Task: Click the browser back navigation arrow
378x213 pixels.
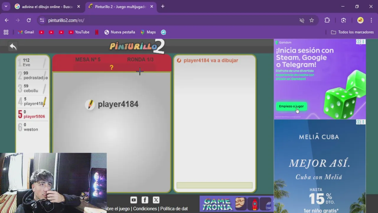Action: [6, 20]
